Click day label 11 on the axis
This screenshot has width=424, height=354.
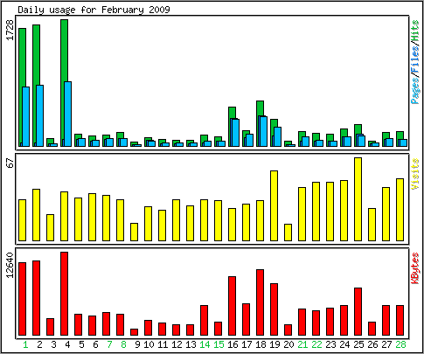[163, 344]
